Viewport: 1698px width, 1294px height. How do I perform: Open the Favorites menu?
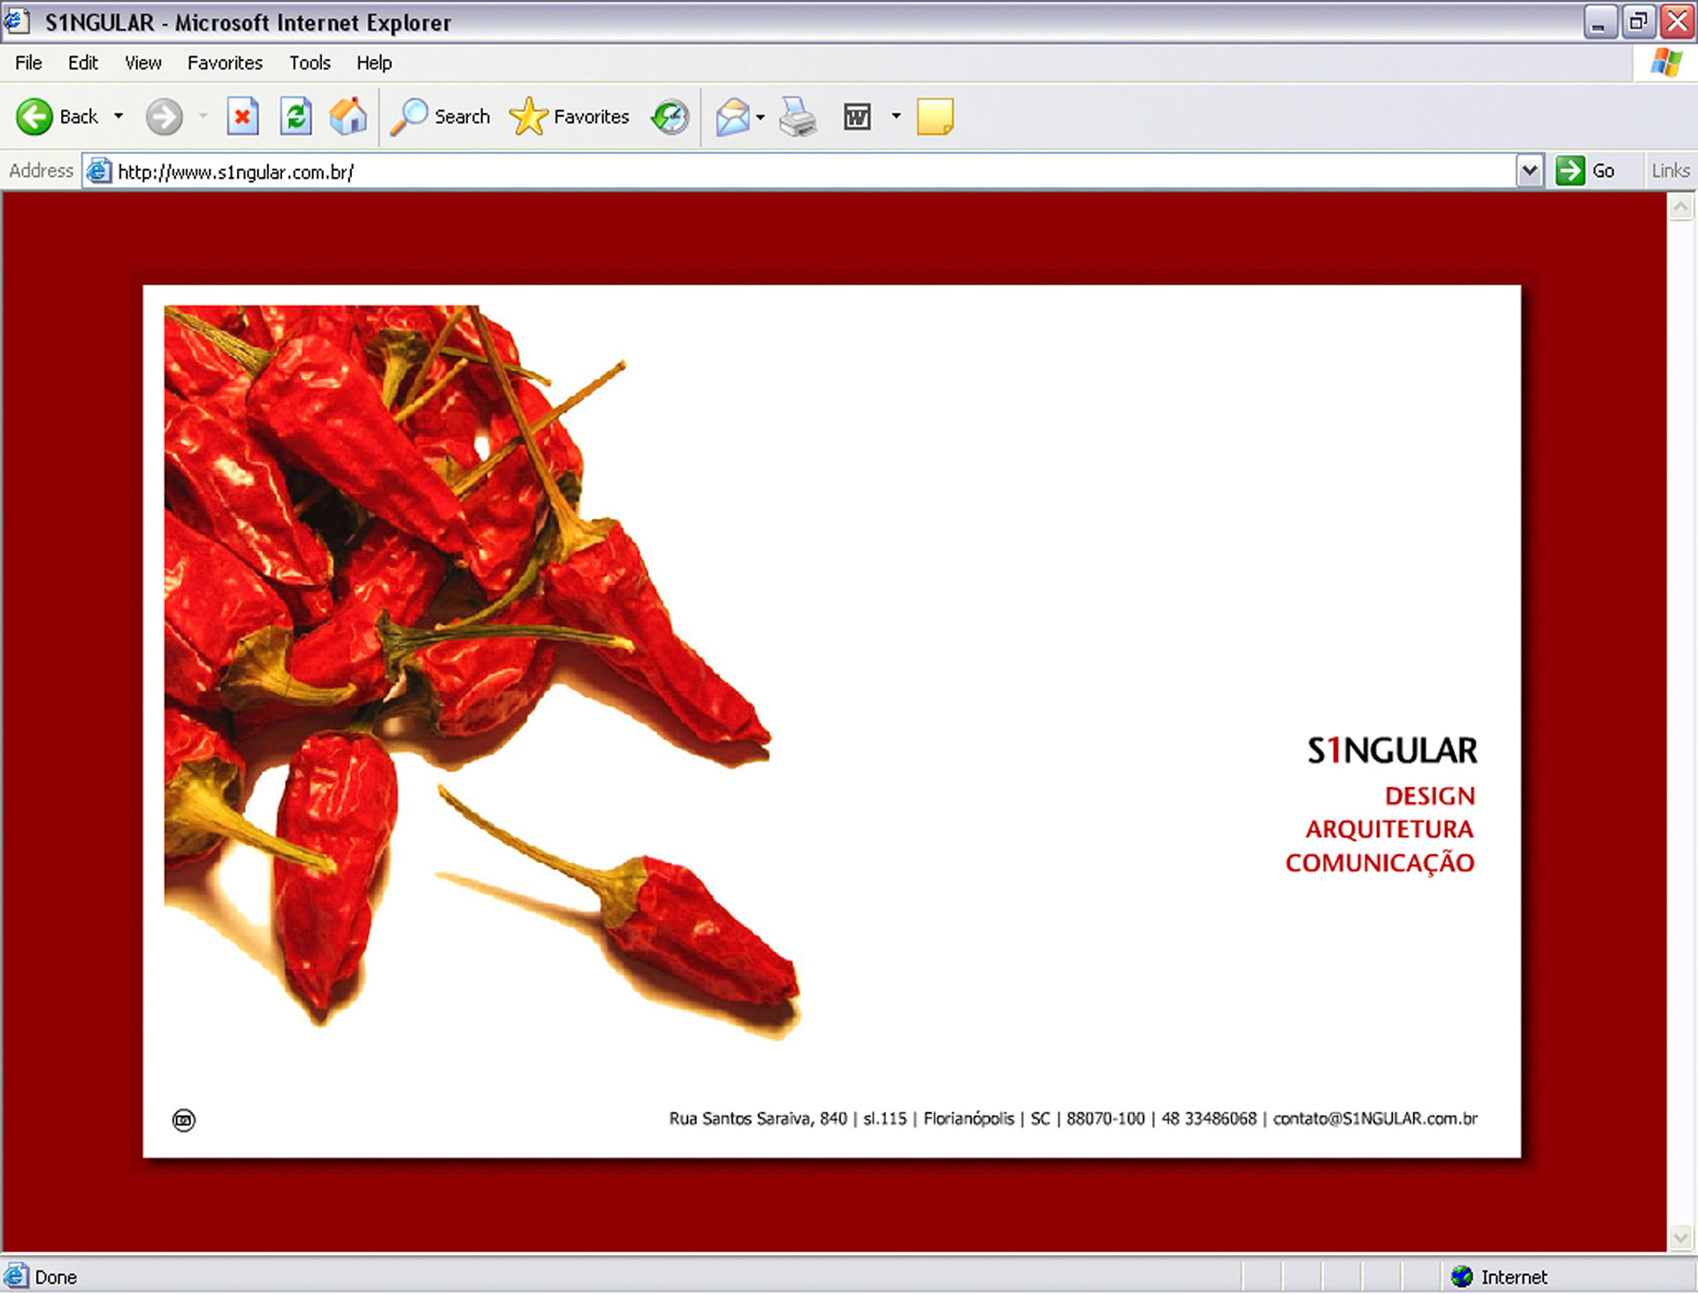225,63
